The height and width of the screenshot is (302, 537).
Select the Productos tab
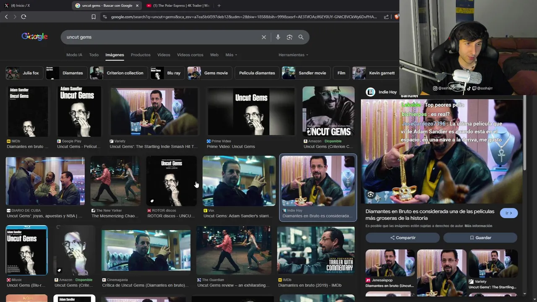pos(141,55)
